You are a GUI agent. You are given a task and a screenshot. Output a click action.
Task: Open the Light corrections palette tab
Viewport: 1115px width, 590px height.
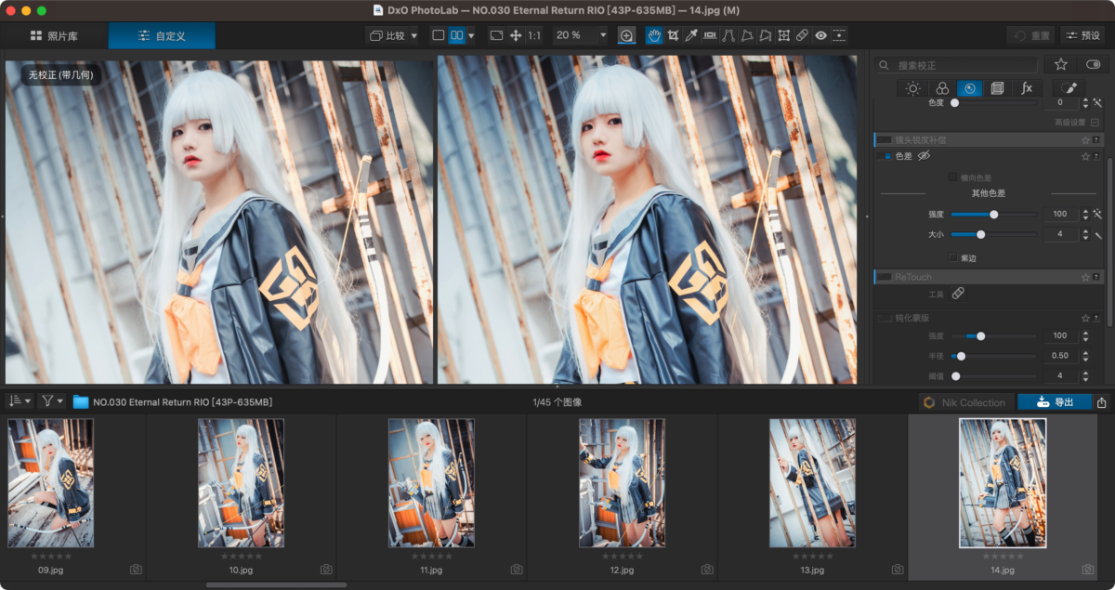point(913,88)
